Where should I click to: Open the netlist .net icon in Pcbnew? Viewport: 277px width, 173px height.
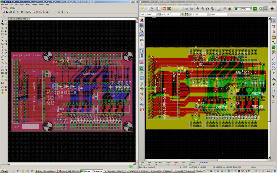[225, 9]
